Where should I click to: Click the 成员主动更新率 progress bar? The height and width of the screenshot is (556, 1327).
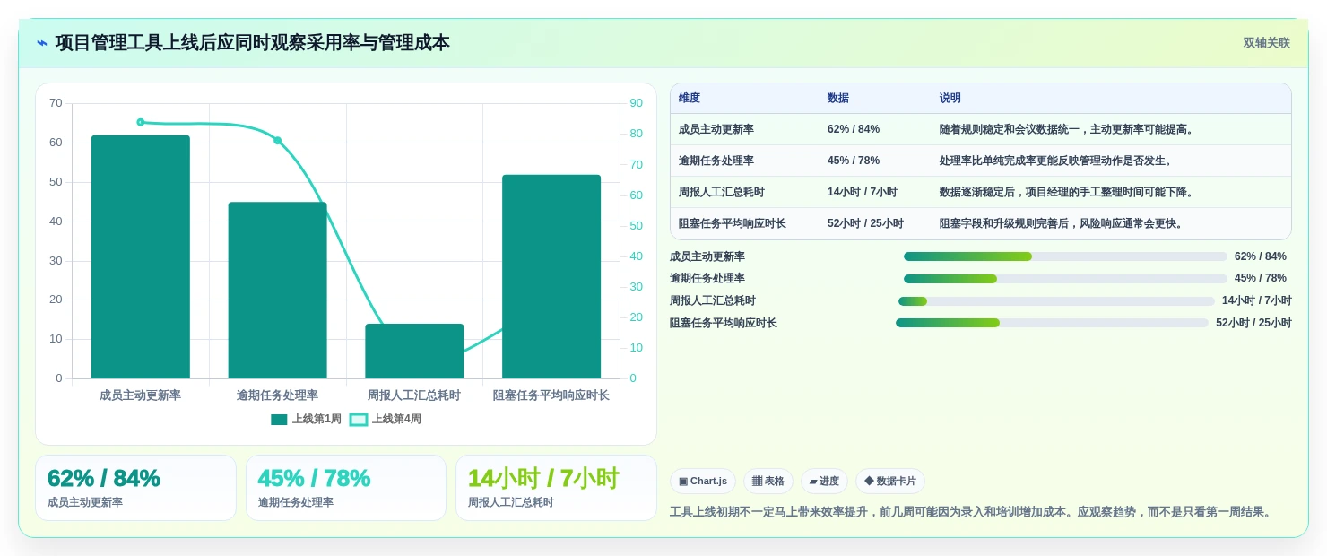(x=1065, y=256)
